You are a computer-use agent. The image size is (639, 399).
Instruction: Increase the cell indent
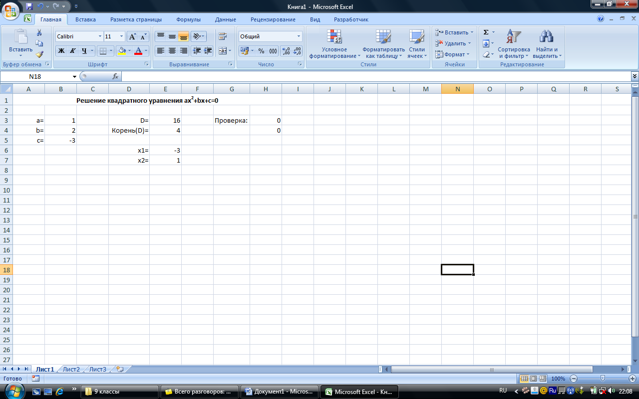[x=208, y=50]
